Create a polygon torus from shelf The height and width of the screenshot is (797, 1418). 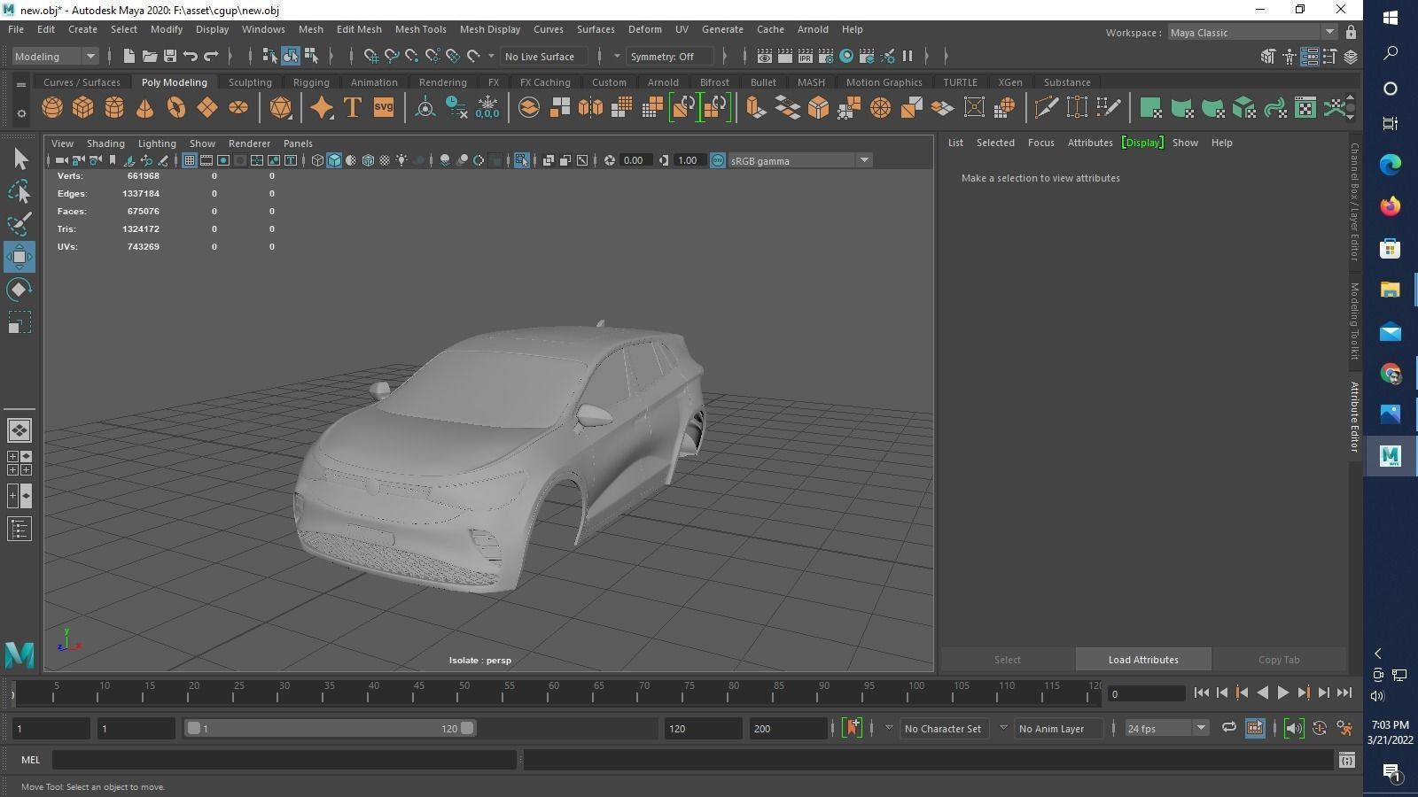point(176,108)
